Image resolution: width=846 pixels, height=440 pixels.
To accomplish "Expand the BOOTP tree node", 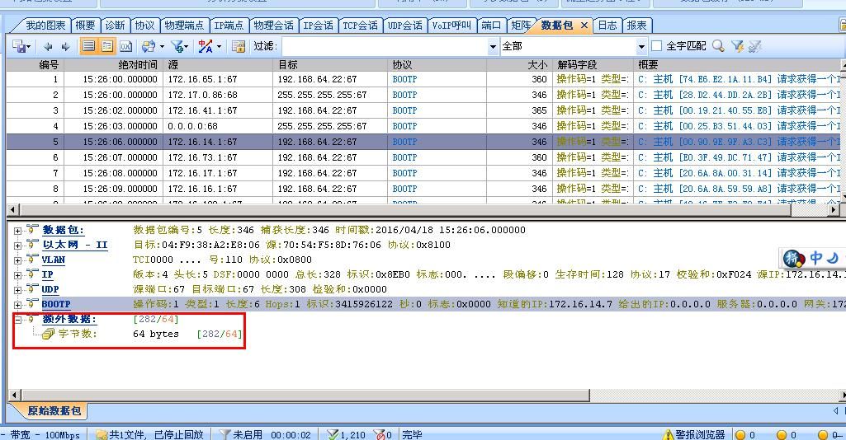I will (x=17, y=305).
